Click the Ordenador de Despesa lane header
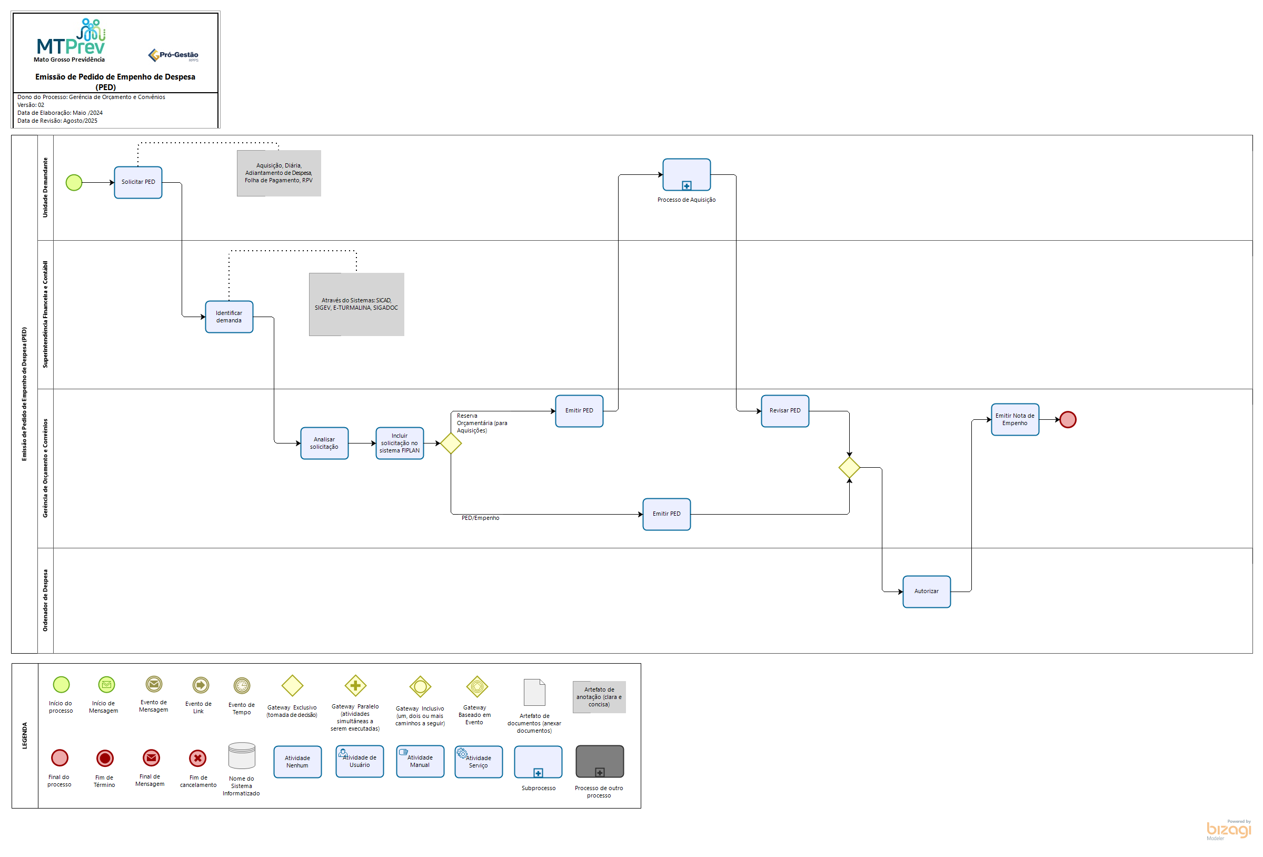The width and height of the screenshot is (1263, 857). [x=46, y=600]
